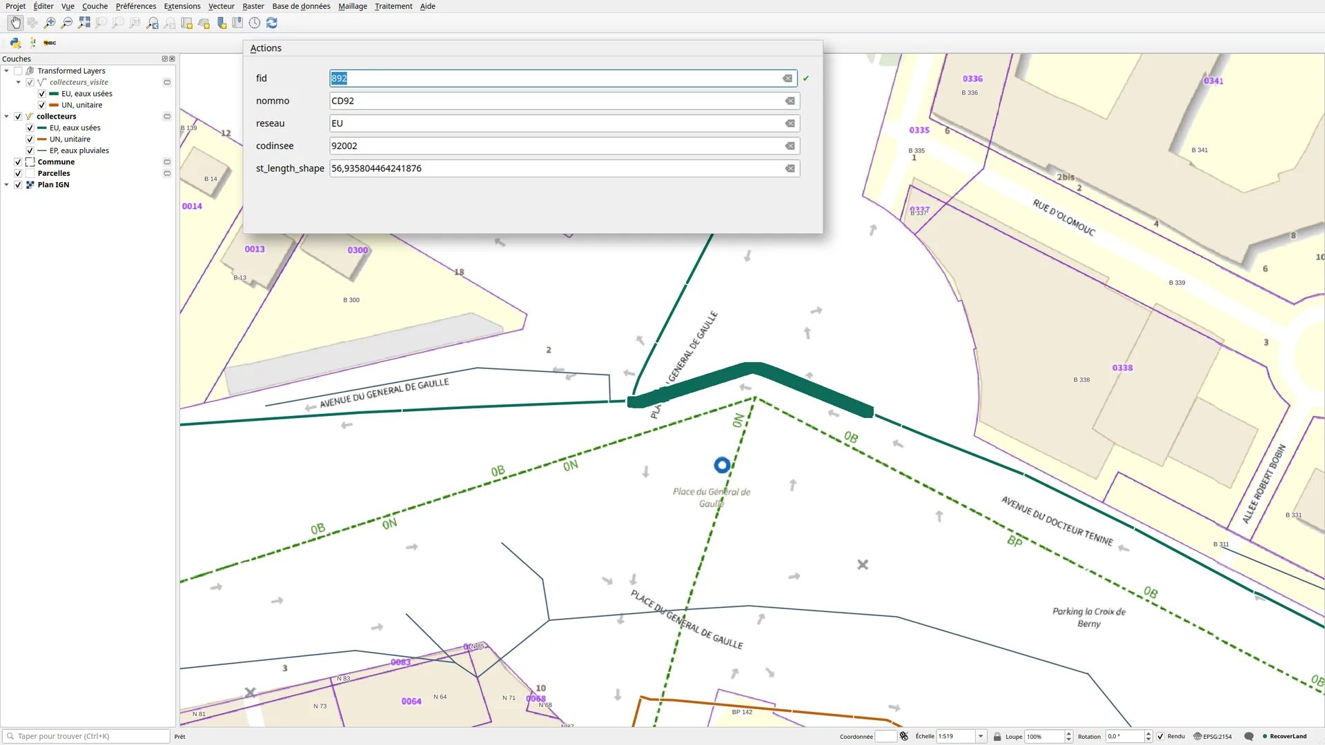
Task: Clear the st_length_shape field value
Action: pos(790,168)
